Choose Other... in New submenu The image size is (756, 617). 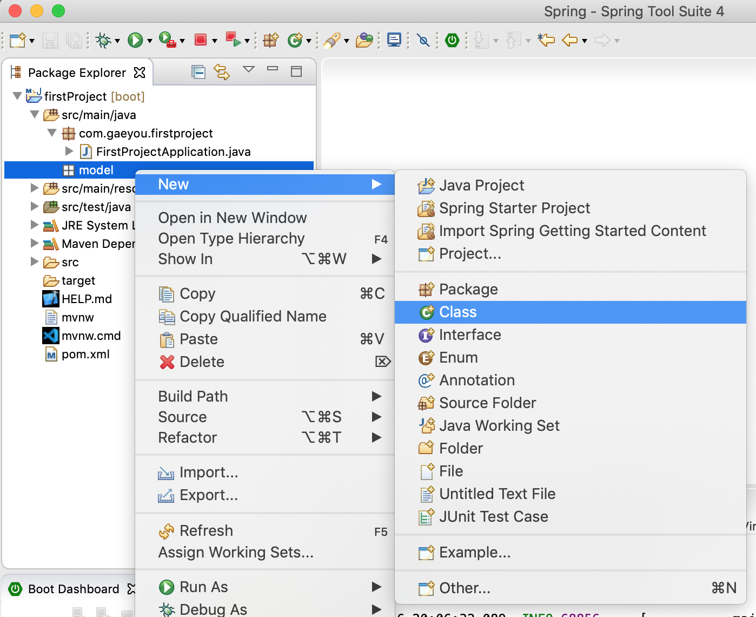tap(571, 588)
